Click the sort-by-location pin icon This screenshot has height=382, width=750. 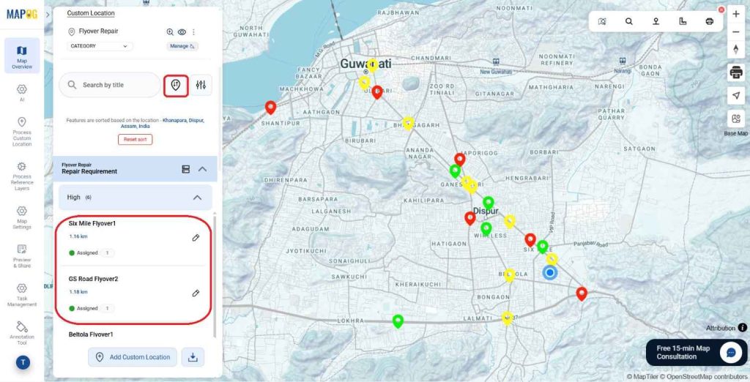point(176,85)
